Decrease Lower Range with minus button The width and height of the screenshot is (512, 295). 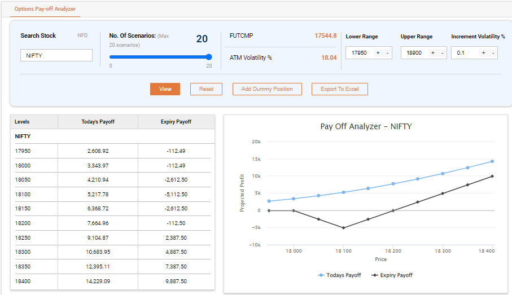387,53
